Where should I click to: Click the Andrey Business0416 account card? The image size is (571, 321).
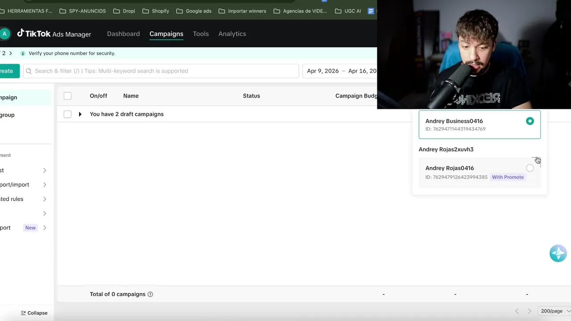[x=480, y=125]
